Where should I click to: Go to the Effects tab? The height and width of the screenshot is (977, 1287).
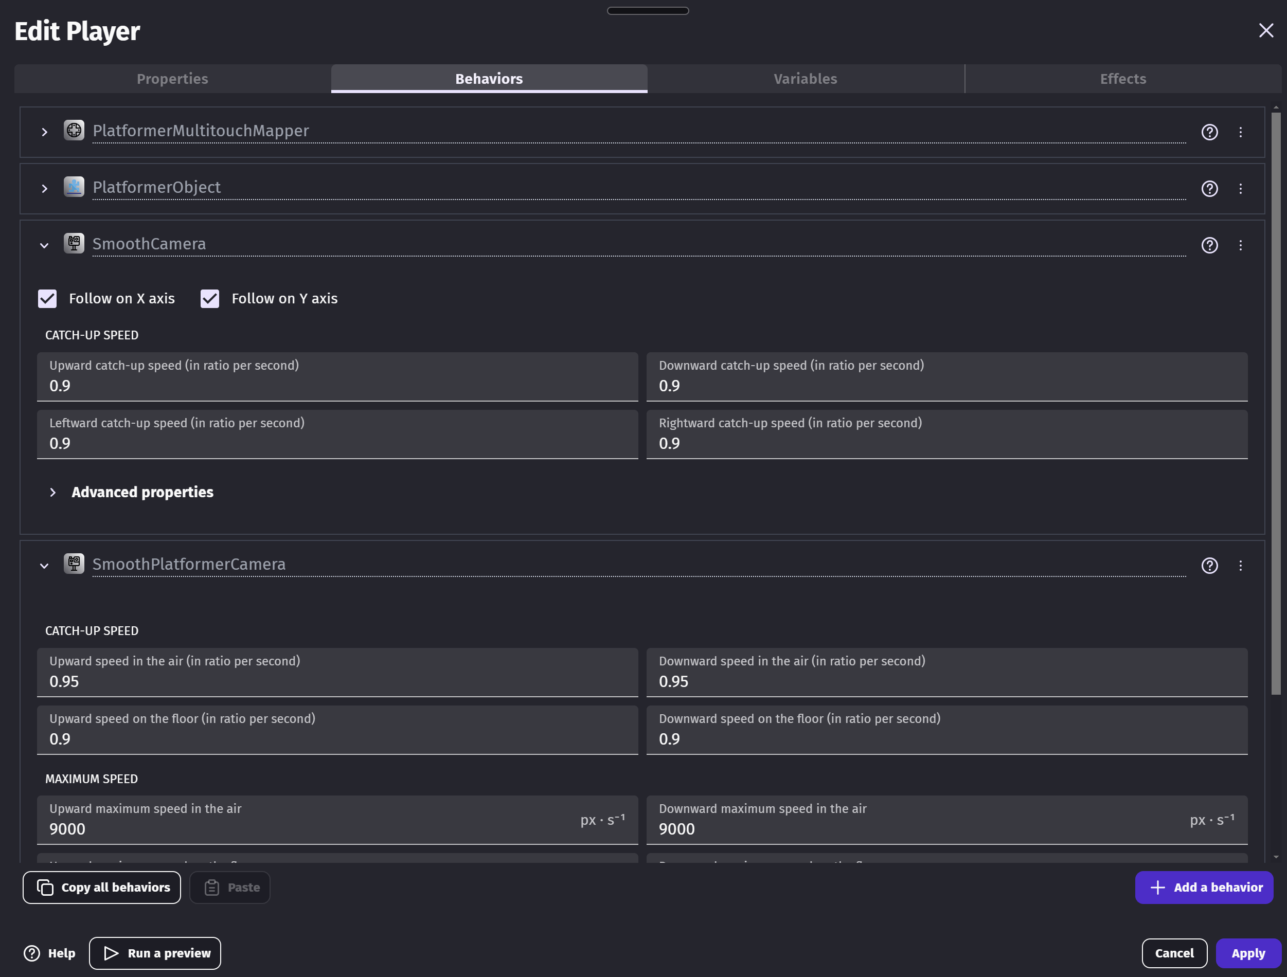pos(1122,79)
